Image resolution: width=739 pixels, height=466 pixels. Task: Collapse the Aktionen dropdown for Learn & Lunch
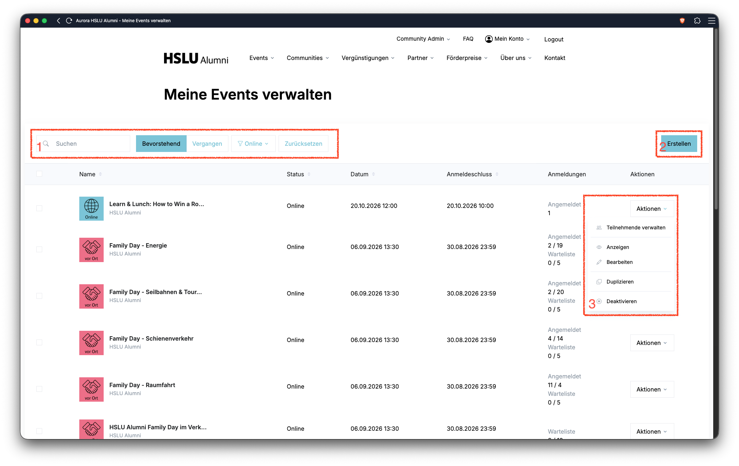(652, 209)
